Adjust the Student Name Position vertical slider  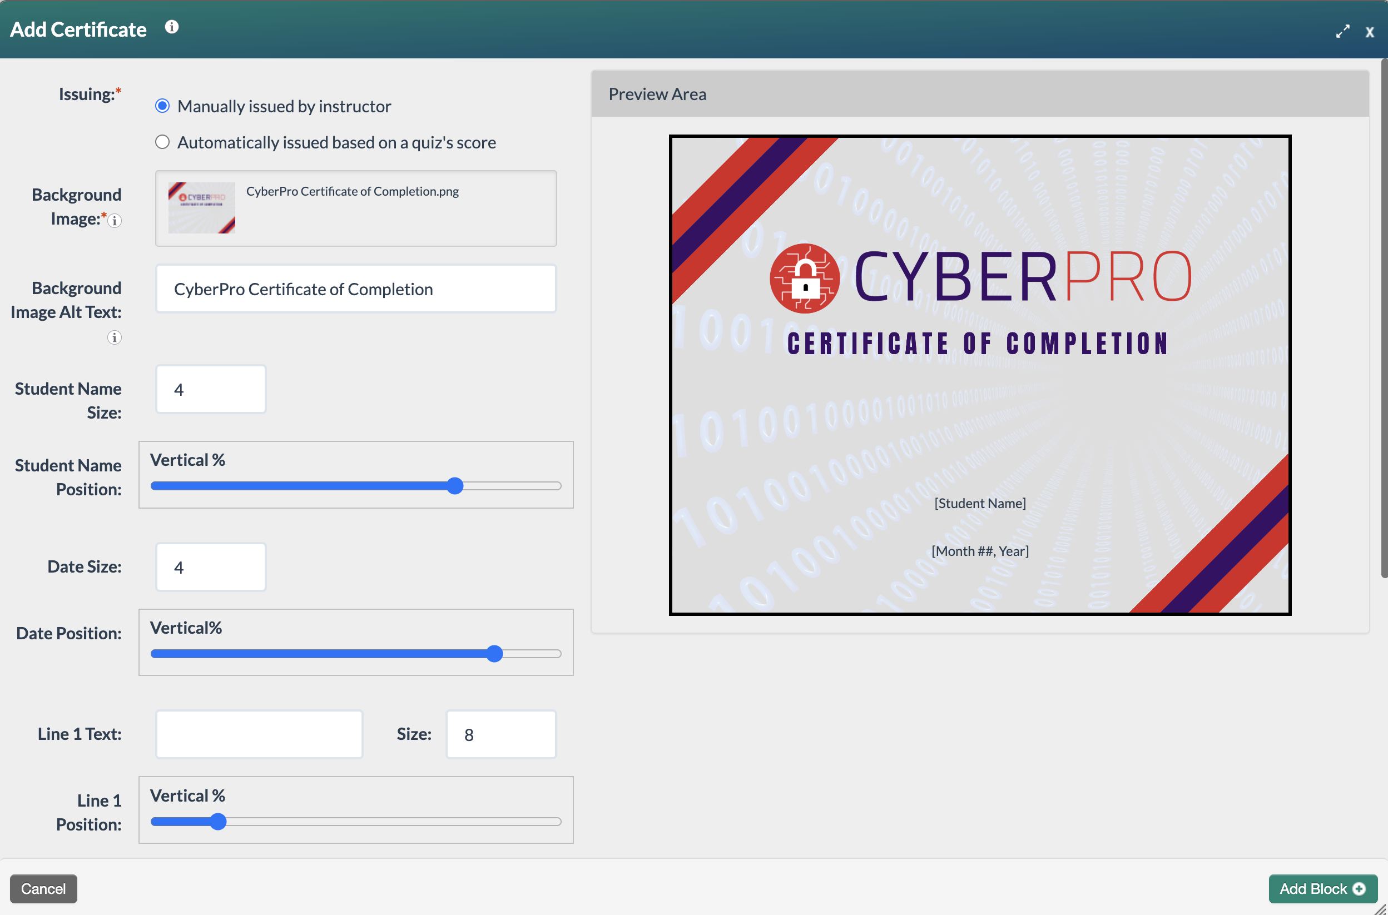(356, 486)
